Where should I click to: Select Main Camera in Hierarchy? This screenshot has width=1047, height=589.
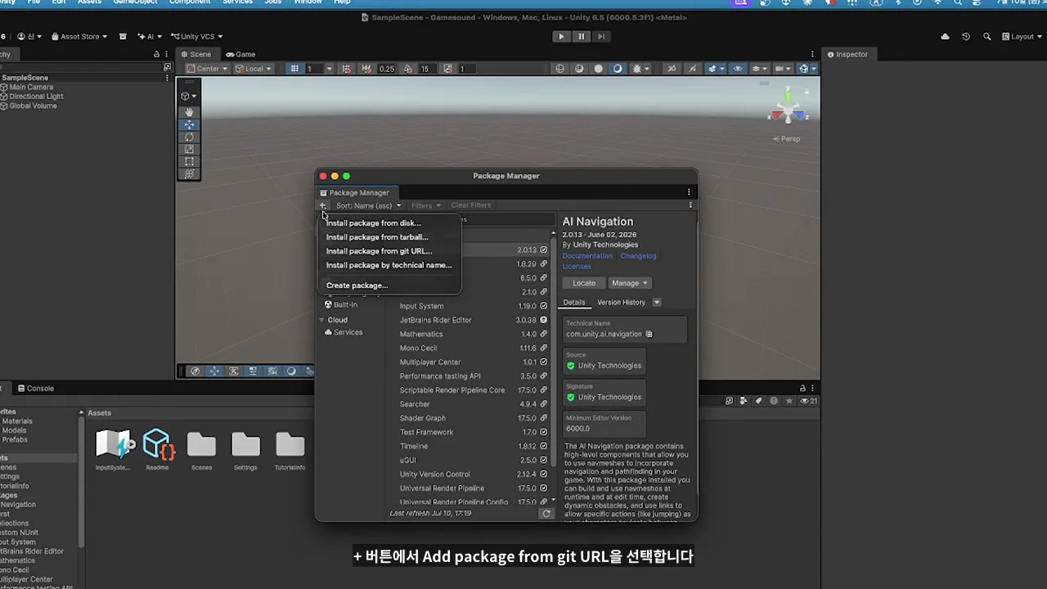coord(31,87)
